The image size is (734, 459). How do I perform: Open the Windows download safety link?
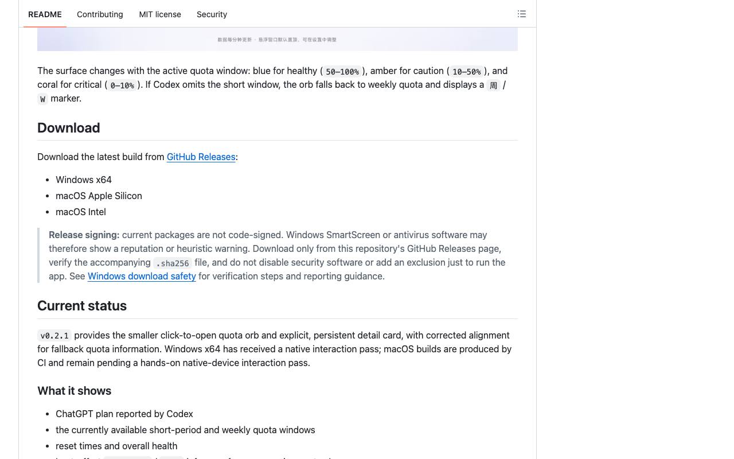pyautogui.click(x=142, y=276)
